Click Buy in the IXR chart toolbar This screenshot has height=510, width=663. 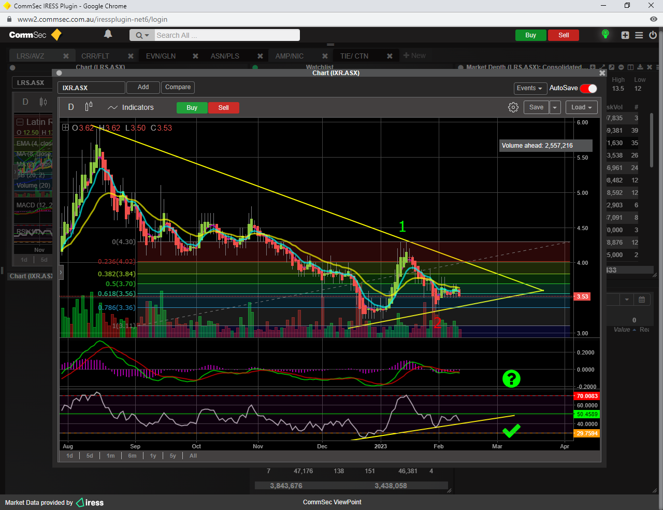(192, 108)
